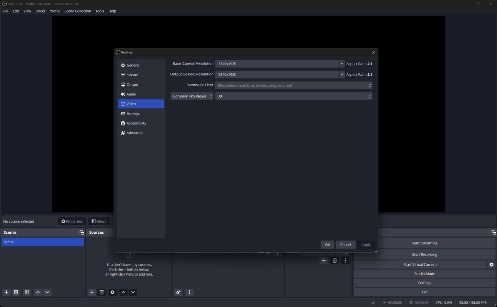
Task: Open virtual camera settings gear icon
Action: coord(491,264)
